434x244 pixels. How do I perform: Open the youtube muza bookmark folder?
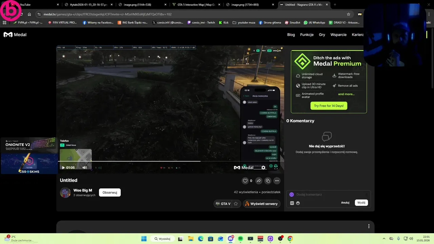[244, 22]
